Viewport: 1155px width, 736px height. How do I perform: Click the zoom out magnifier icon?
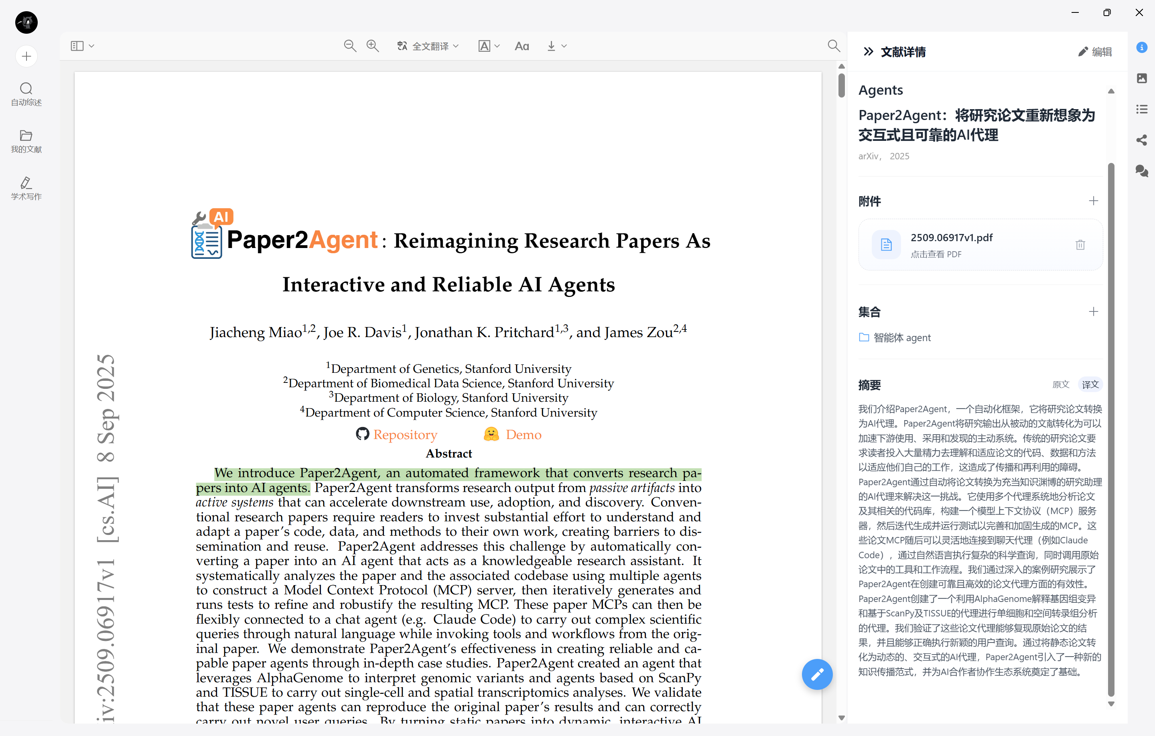[350, 46]
